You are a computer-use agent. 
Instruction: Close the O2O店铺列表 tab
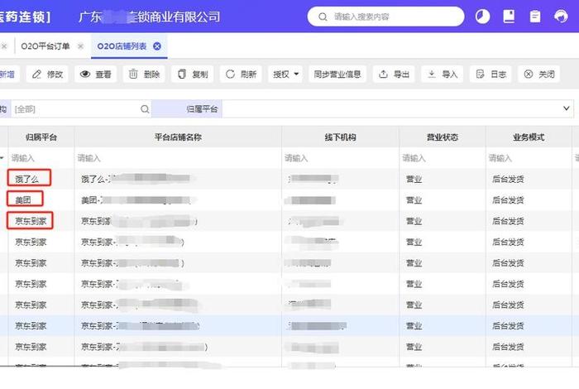tap(157, 46)
